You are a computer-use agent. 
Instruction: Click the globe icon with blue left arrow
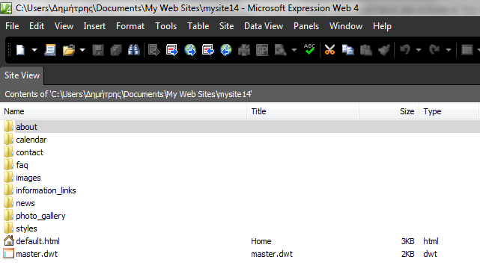[226, 50]
